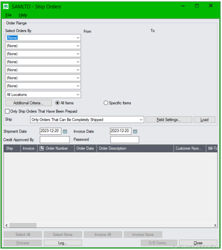Image resolution: width=222 pixels, height=250 pixels.
Task: Click the Log button
Action: [x=63, y=243]
